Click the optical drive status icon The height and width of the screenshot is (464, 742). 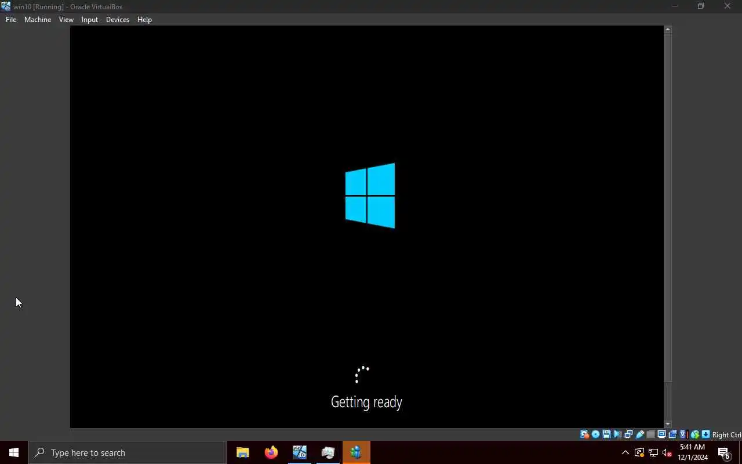coord(595,434)
